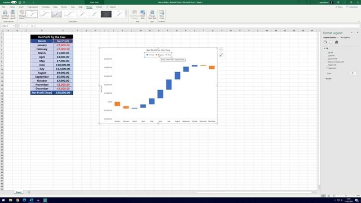
Task: Click the Save icon in title bar
Action: coord(20,2)
